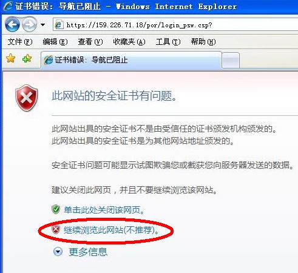
Task: Open the 编辑(E) menu
Action: [x=55, y=42]
